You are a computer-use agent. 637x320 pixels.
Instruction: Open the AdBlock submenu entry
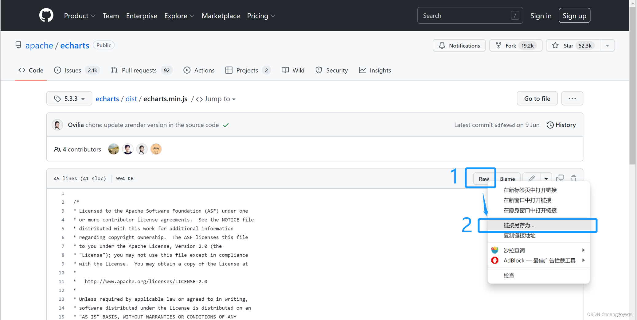pos(538,260)
